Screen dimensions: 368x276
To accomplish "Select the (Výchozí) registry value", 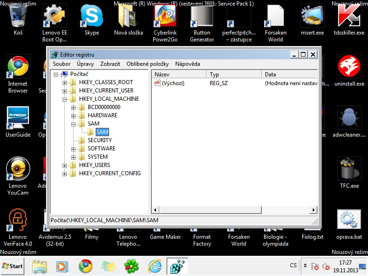I will point(173,83).
